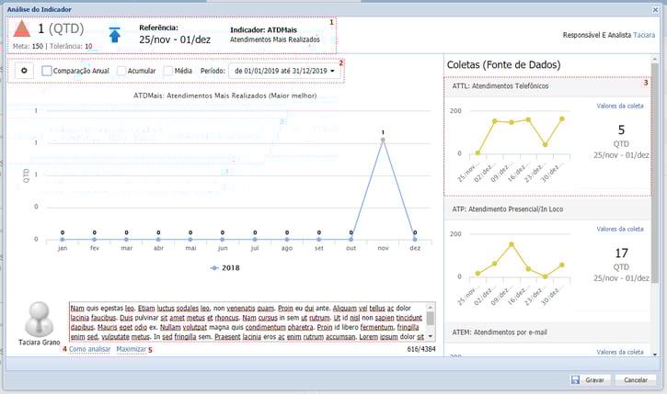Click the comment box scroll down arrow
This screenshot has height=394, width=667.
431,336
